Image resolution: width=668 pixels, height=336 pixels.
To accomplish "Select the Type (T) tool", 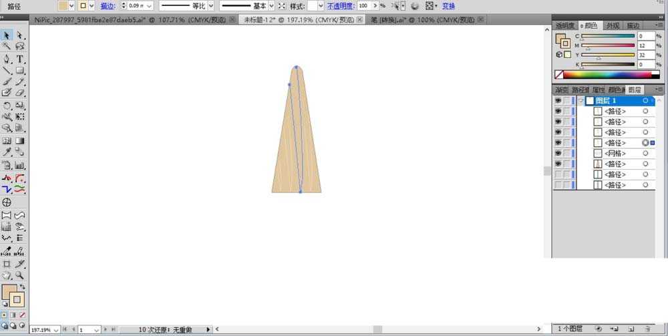I will [x=19, y=59].
